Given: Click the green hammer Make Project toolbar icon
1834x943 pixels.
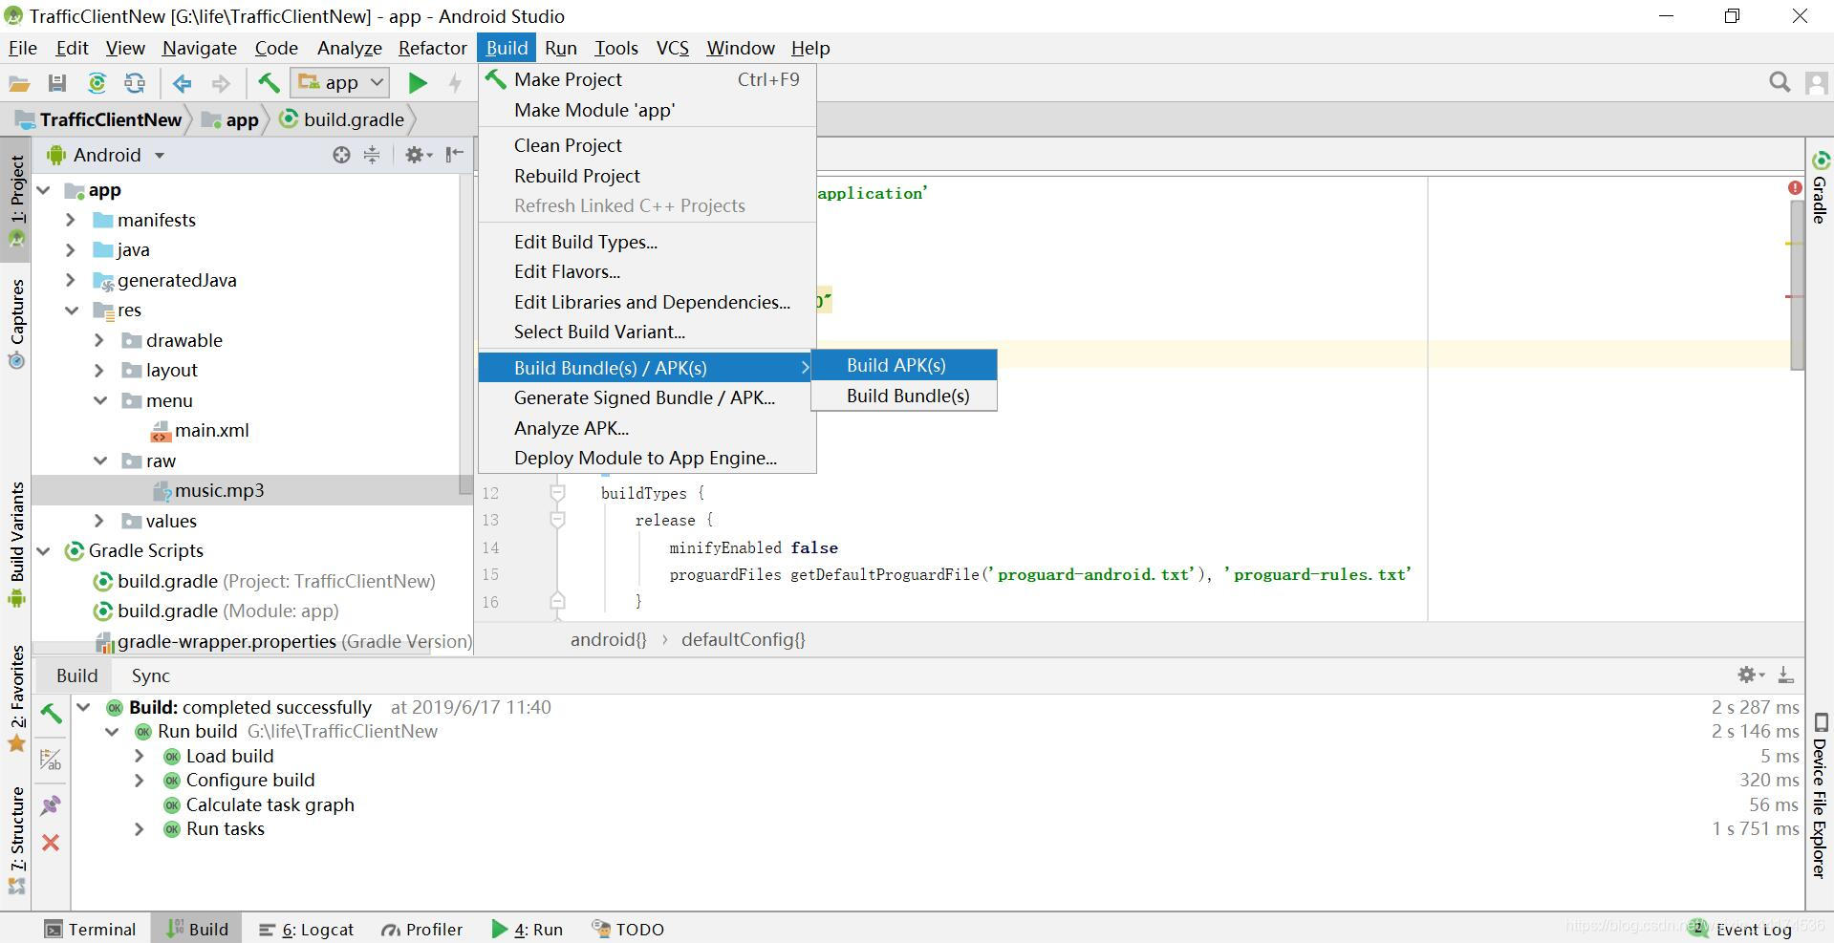Looking at the screenshot, I should [269, 83].
